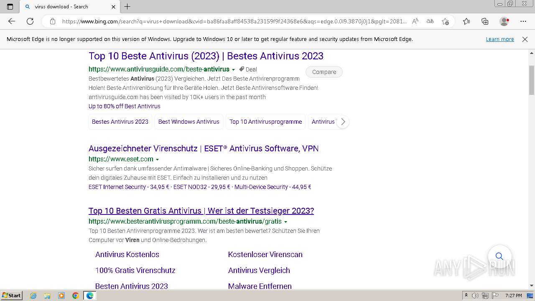Open Ausgezeichneter Virenschutz ESET result
535x301 pixels.
[x=204, y=148]
